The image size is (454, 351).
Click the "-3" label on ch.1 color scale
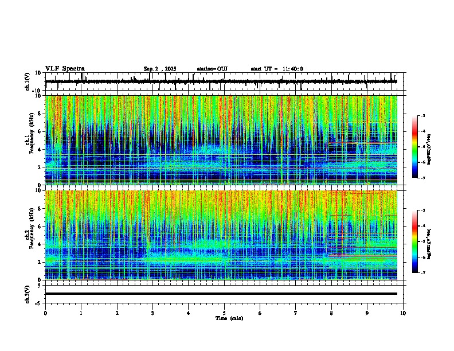pyautogui.click(x=422, y=115)
